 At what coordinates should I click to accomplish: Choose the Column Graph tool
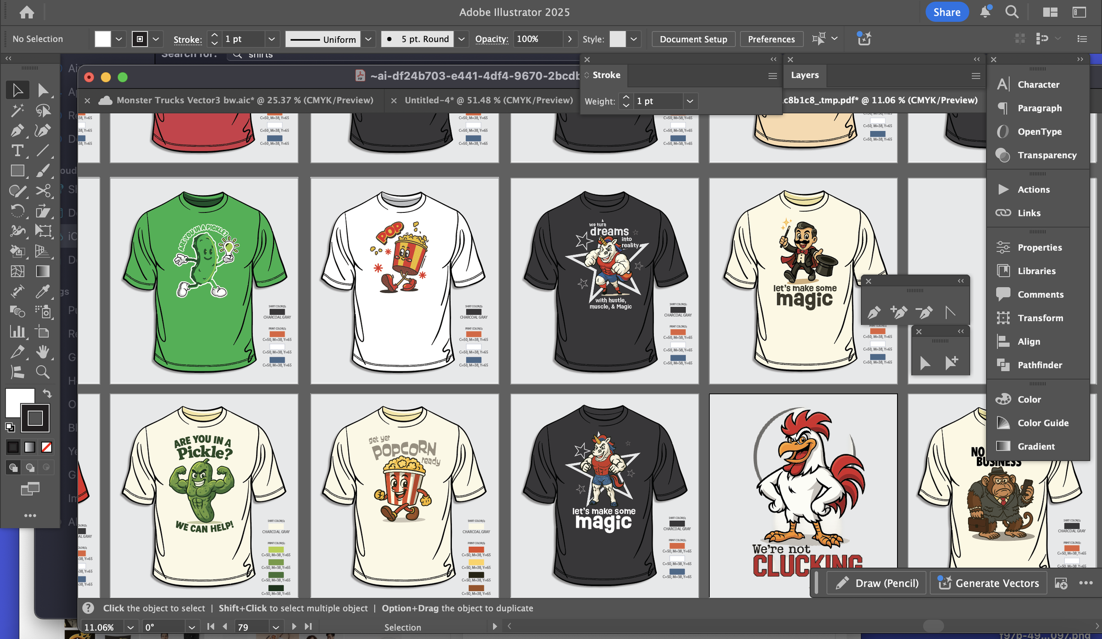[18, 332]
